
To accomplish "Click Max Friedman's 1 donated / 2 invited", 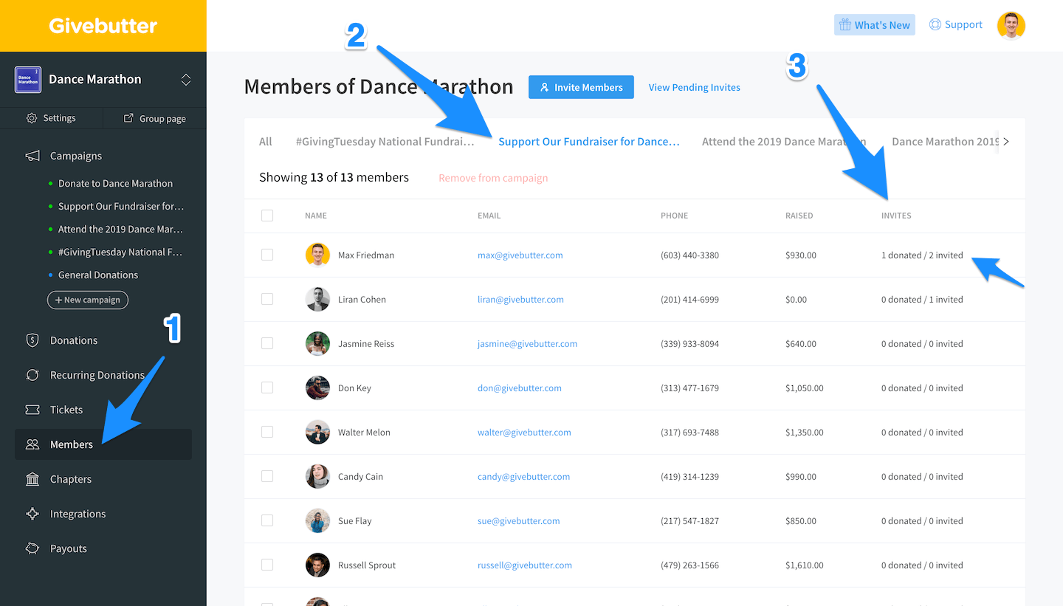I will (x=922, y=255).
